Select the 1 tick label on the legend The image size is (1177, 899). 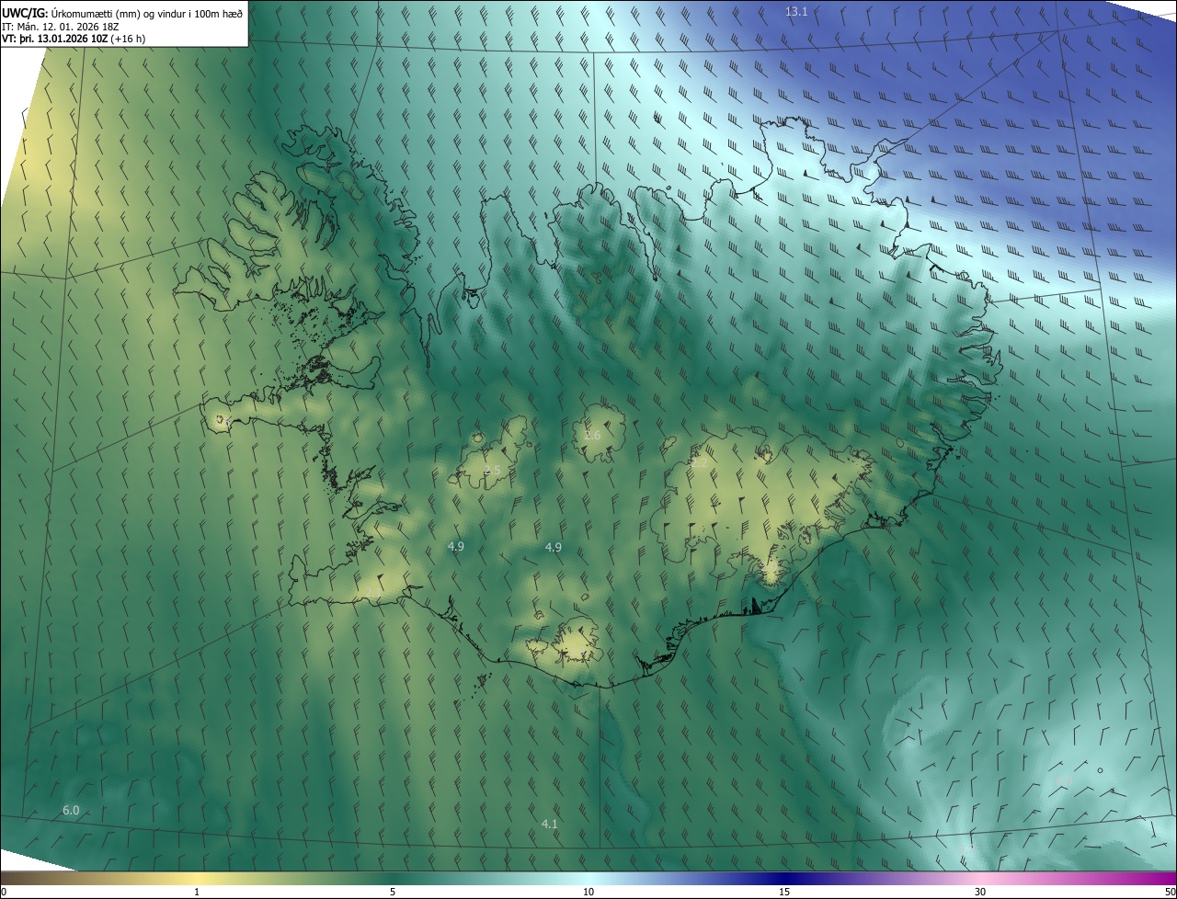pyautogui.click(x=198, y=892)
